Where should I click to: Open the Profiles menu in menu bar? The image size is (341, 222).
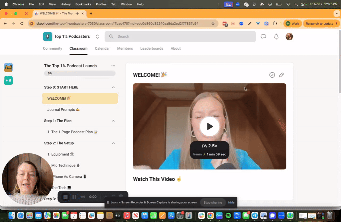101,4
